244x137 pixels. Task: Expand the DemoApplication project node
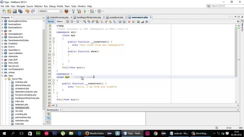click(2, 34)
